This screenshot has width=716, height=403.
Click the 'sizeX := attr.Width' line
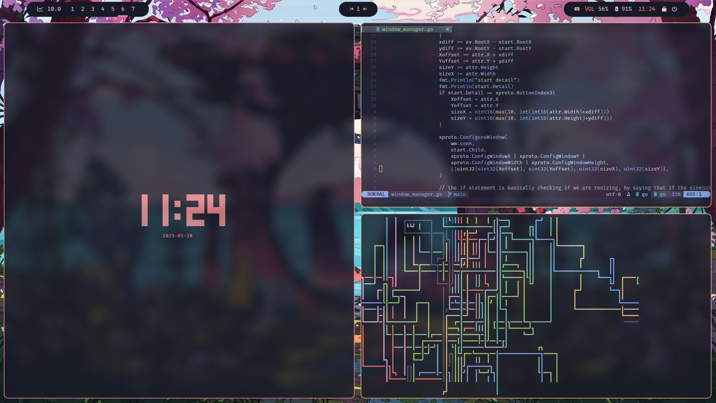[x=467, y=74]
